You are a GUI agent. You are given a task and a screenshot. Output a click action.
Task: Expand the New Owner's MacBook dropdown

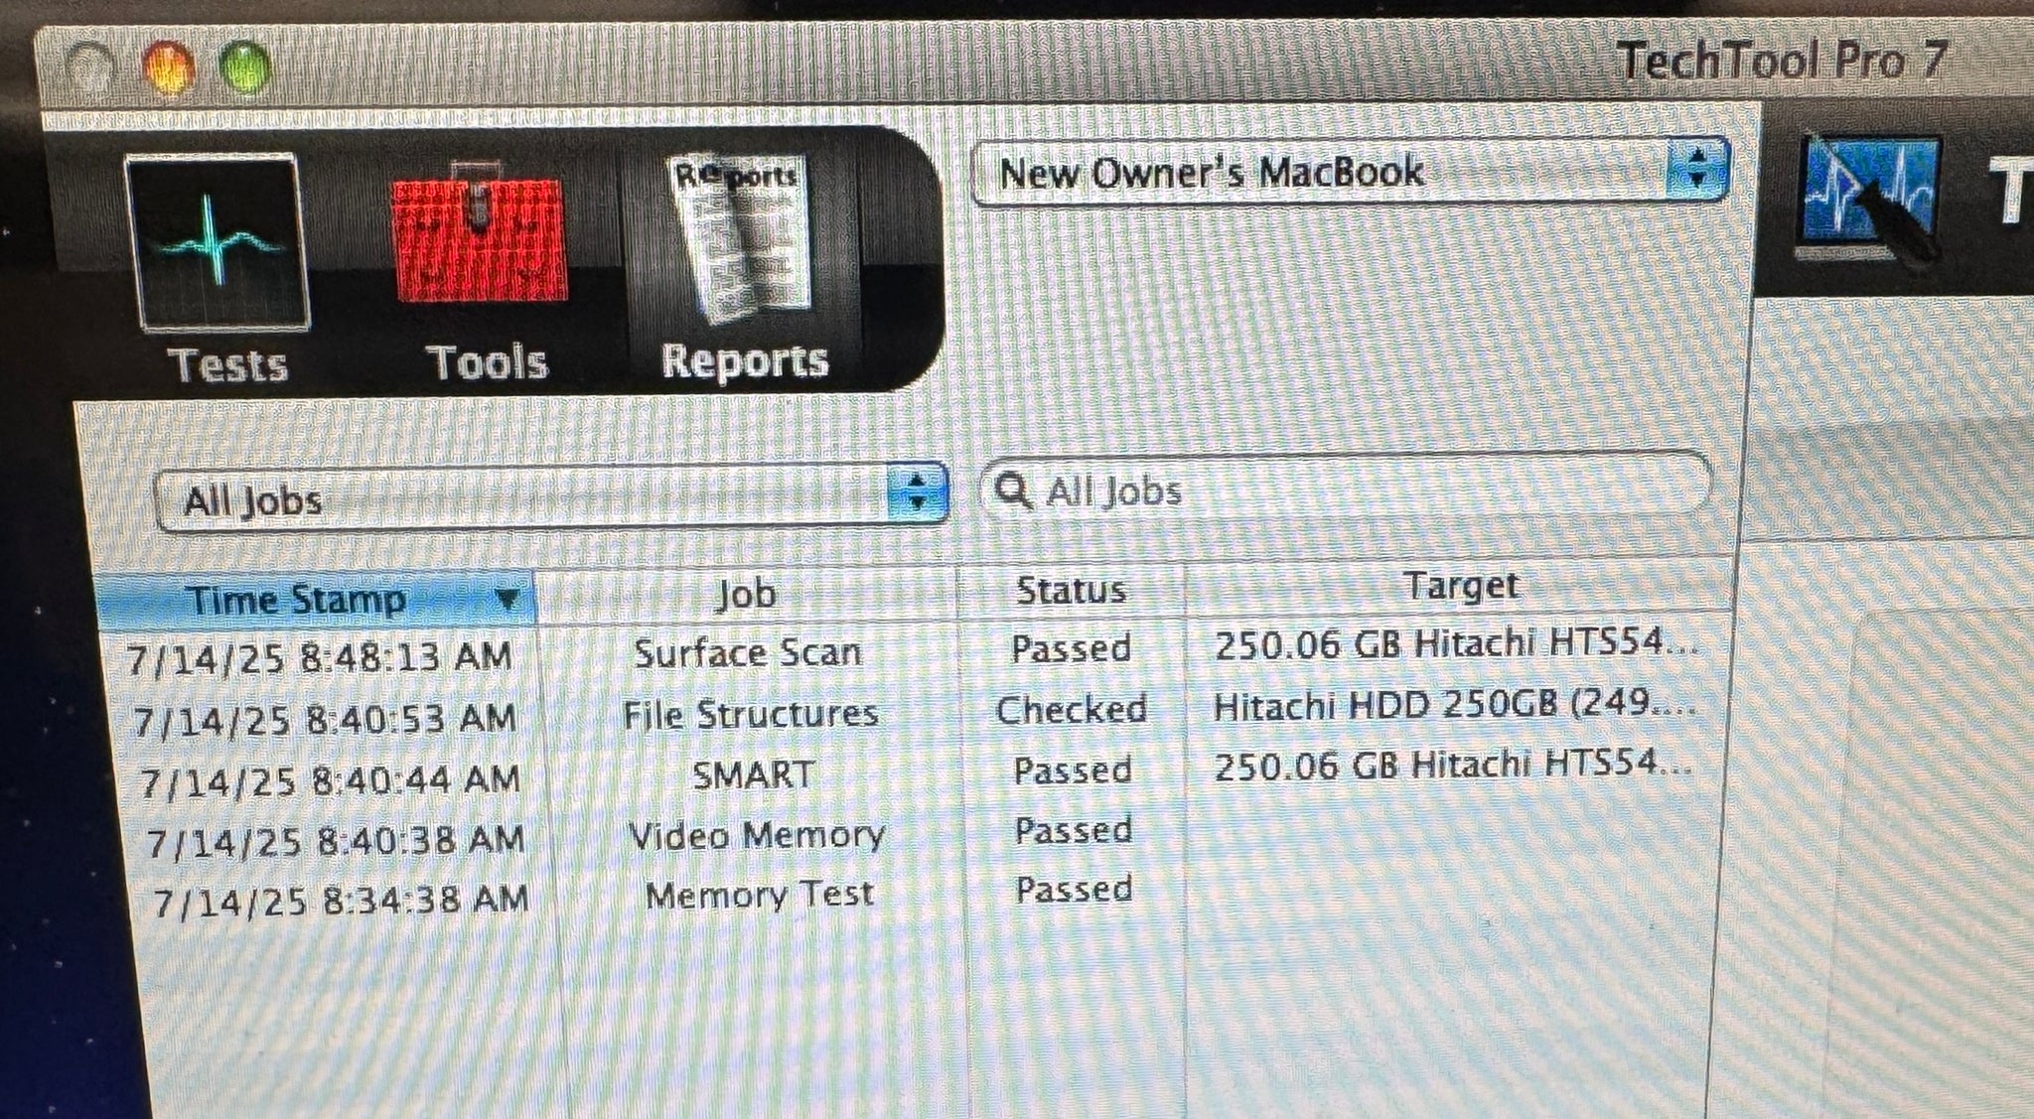tap(1351, 172)
